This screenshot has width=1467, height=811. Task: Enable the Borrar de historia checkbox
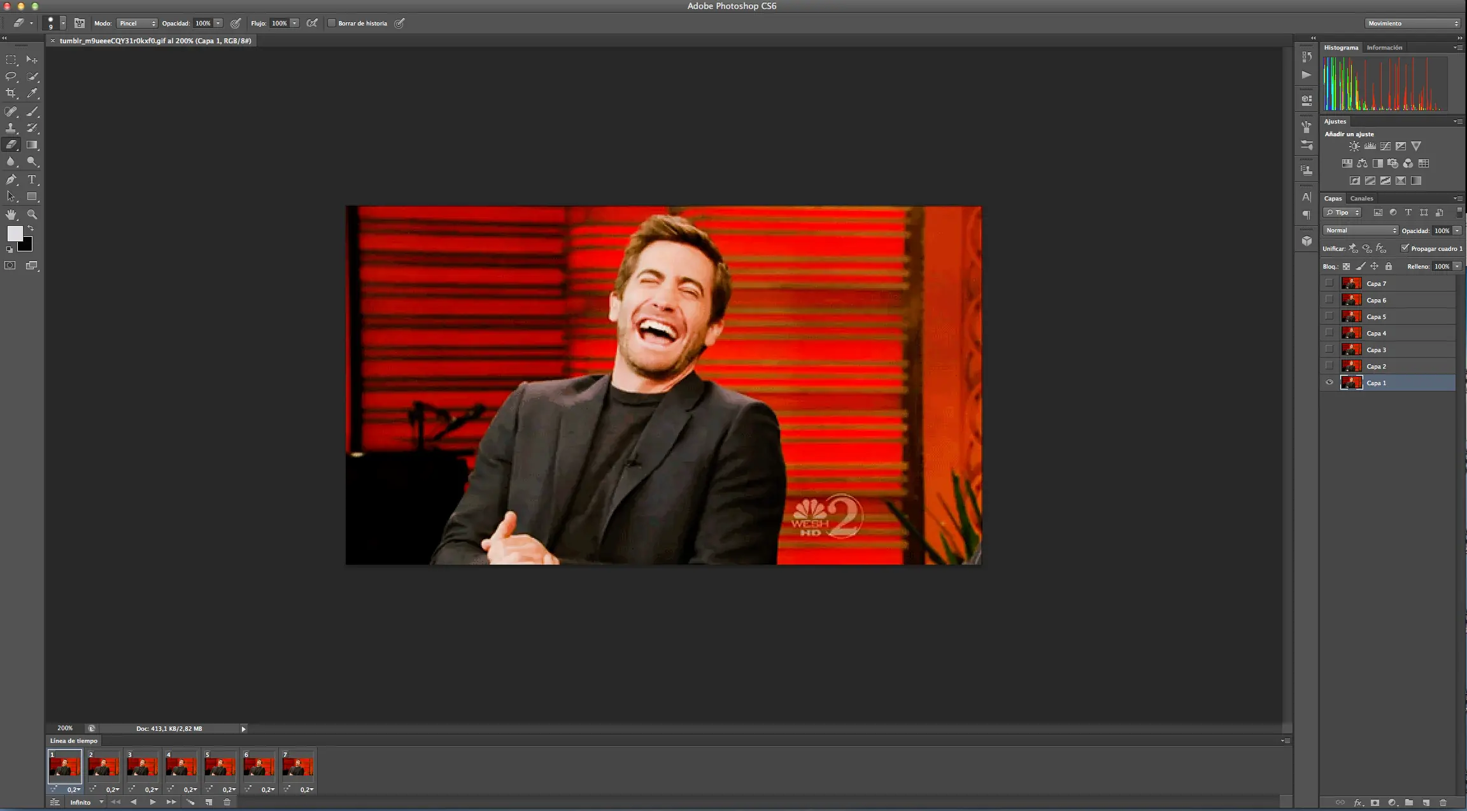pos(332,24)
